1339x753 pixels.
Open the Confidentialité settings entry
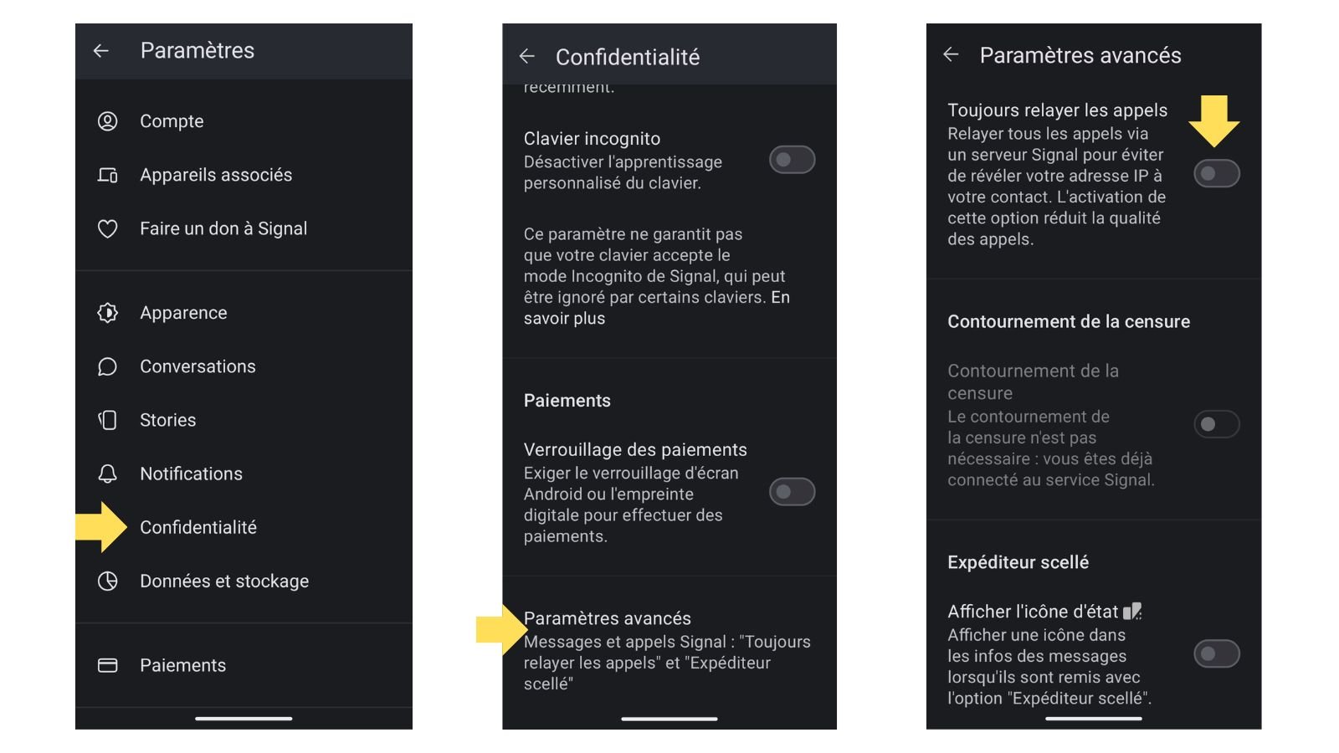click(x=198, y=527)
